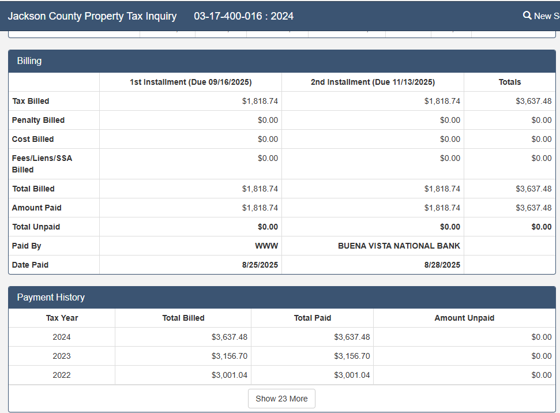Click the 8/28/2025 date paid value
The height and width of the screenshot is (413, 560).
442,265
